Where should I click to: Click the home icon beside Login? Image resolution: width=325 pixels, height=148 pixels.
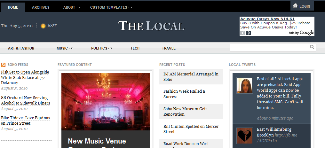pos(295,6)
